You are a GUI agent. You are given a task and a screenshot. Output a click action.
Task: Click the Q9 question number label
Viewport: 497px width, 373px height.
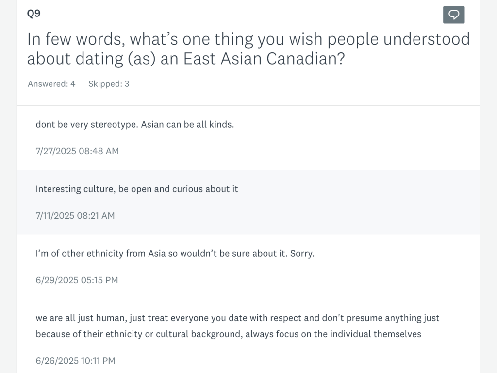coord(34,14)
